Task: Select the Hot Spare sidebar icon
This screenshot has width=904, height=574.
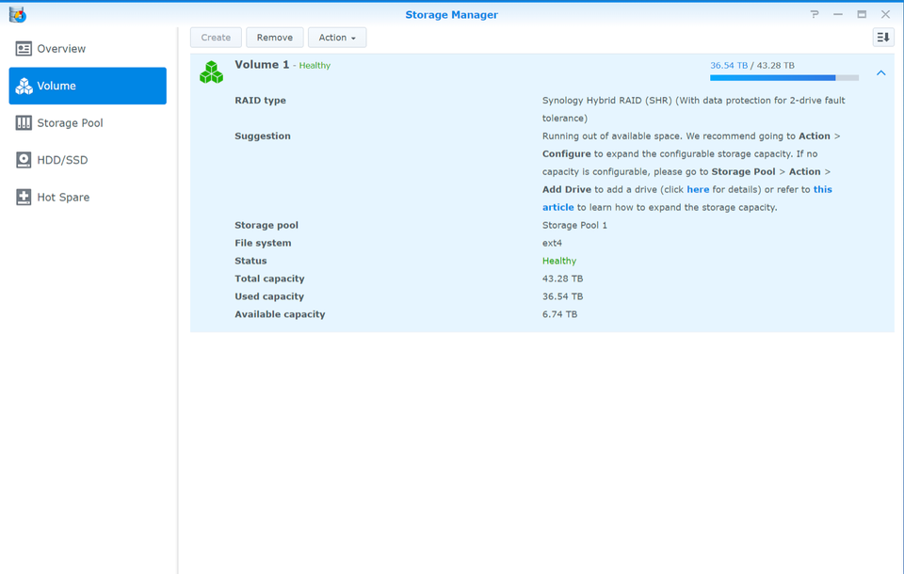Action: 24,197
